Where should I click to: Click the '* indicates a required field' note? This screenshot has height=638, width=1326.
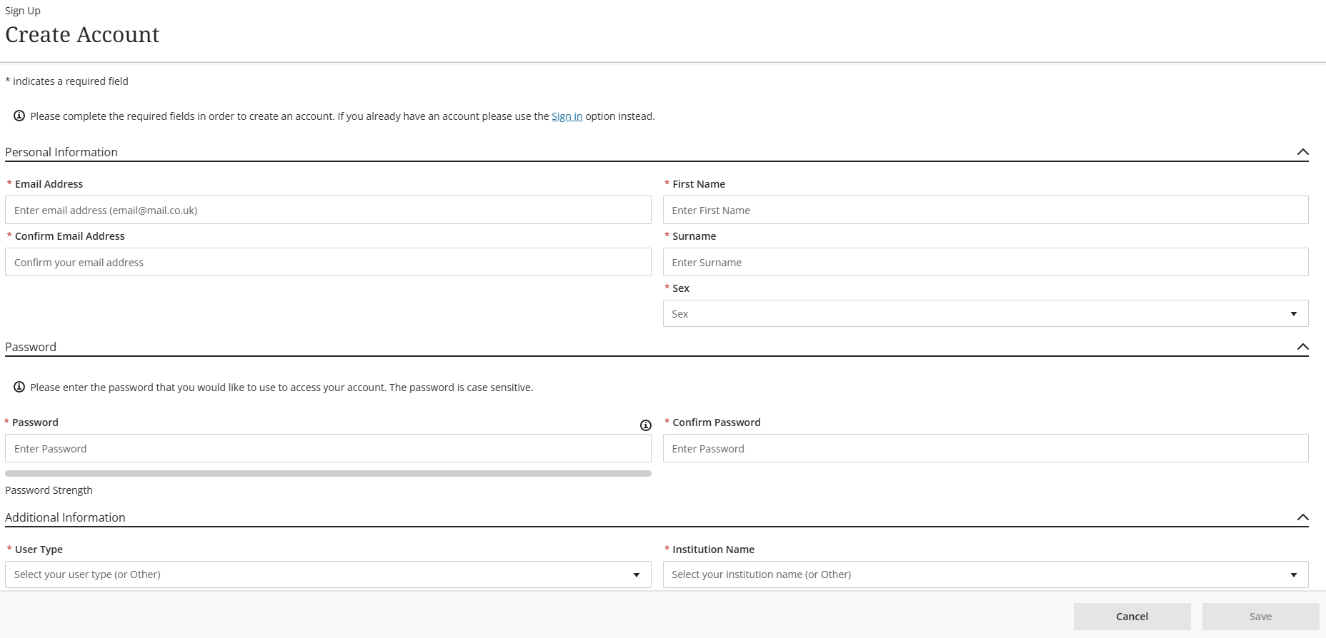click(x=66, y=81)
